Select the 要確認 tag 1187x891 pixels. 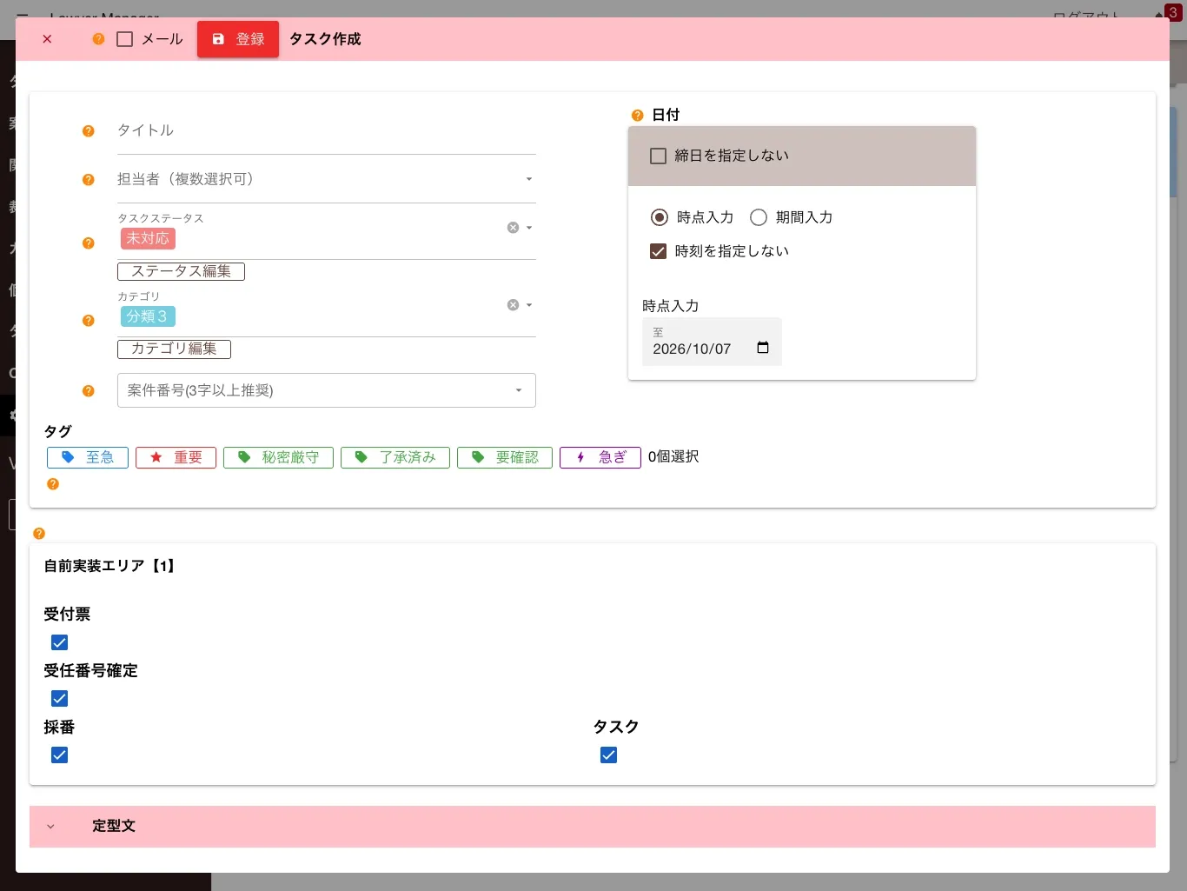(x=505, y=457)
